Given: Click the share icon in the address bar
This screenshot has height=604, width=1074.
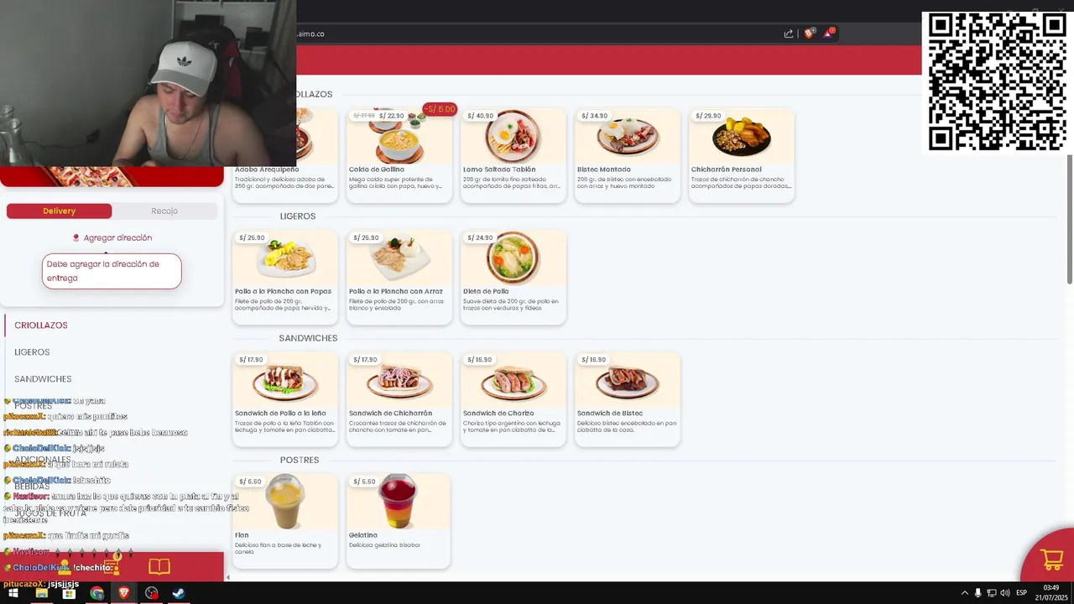Looking at the screenshot, I should pyautogui.click(x=789, y=34).
